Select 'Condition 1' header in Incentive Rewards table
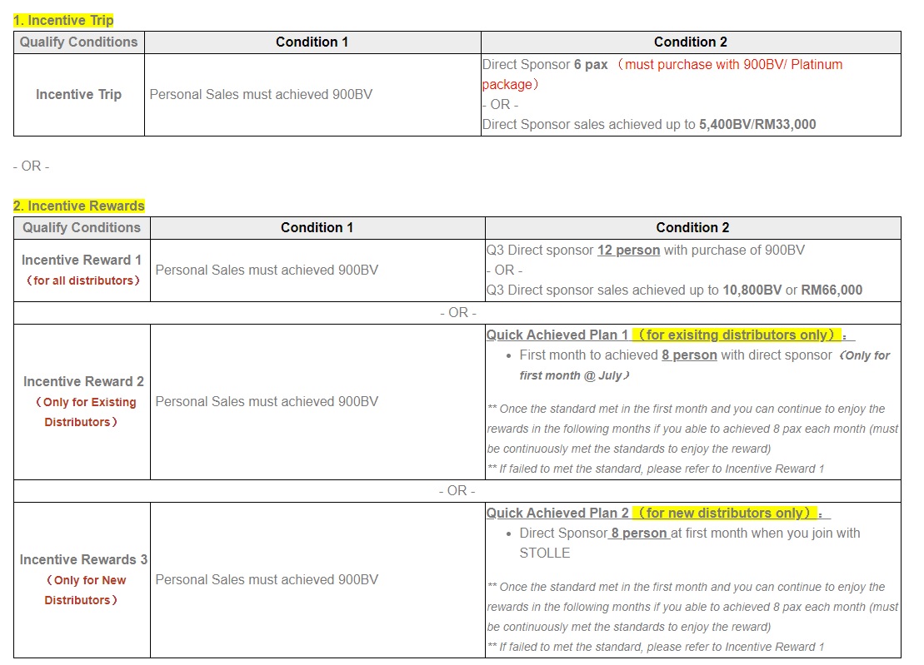The image size is (924, 665). point(317,228)
